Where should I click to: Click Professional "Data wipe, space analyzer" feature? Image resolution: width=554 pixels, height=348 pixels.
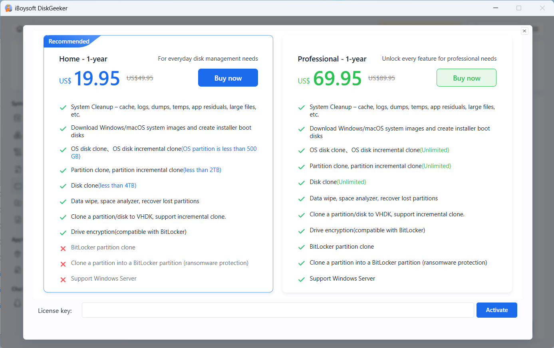374,198
